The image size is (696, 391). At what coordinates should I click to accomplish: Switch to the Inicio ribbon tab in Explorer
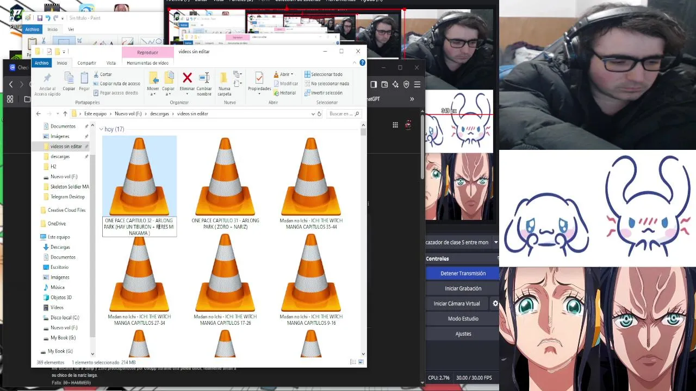pos(62,63)
